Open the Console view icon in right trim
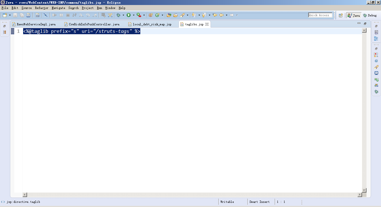The width and height of the screenshot is (381, 207). click(x=376, y=73)
